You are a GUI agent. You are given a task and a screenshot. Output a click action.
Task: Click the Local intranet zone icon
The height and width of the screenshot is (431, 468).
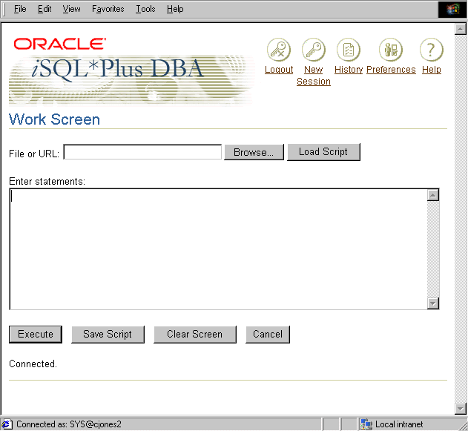(366, 424)
